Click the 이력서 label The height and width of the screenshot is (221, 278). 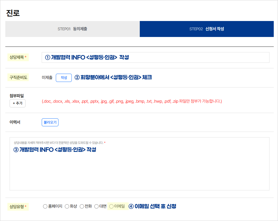pyautogui.click(x=15, y=122)
